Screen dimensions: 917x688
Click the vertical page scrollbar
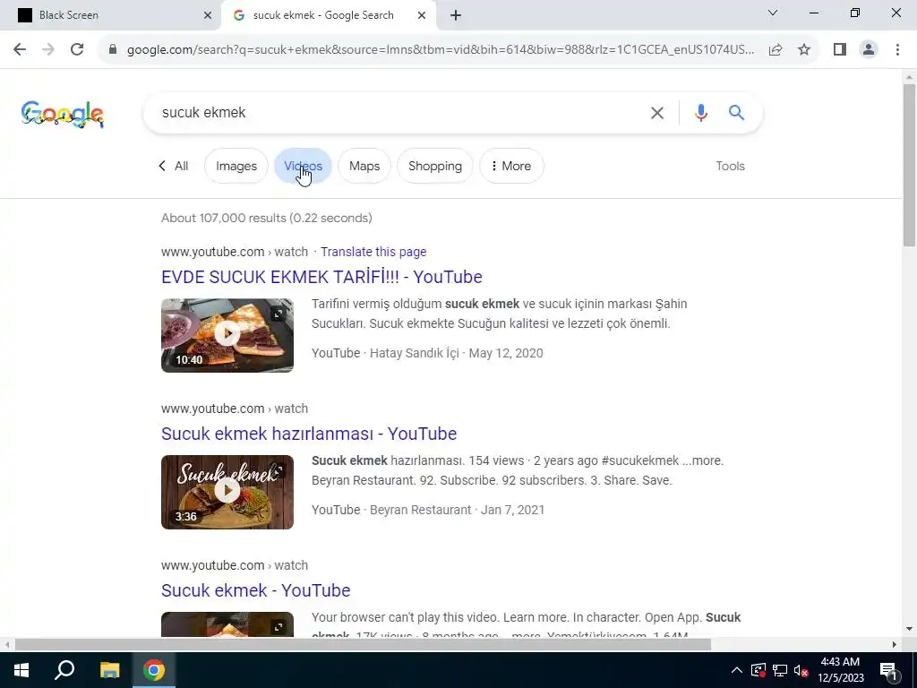point(909,166)
